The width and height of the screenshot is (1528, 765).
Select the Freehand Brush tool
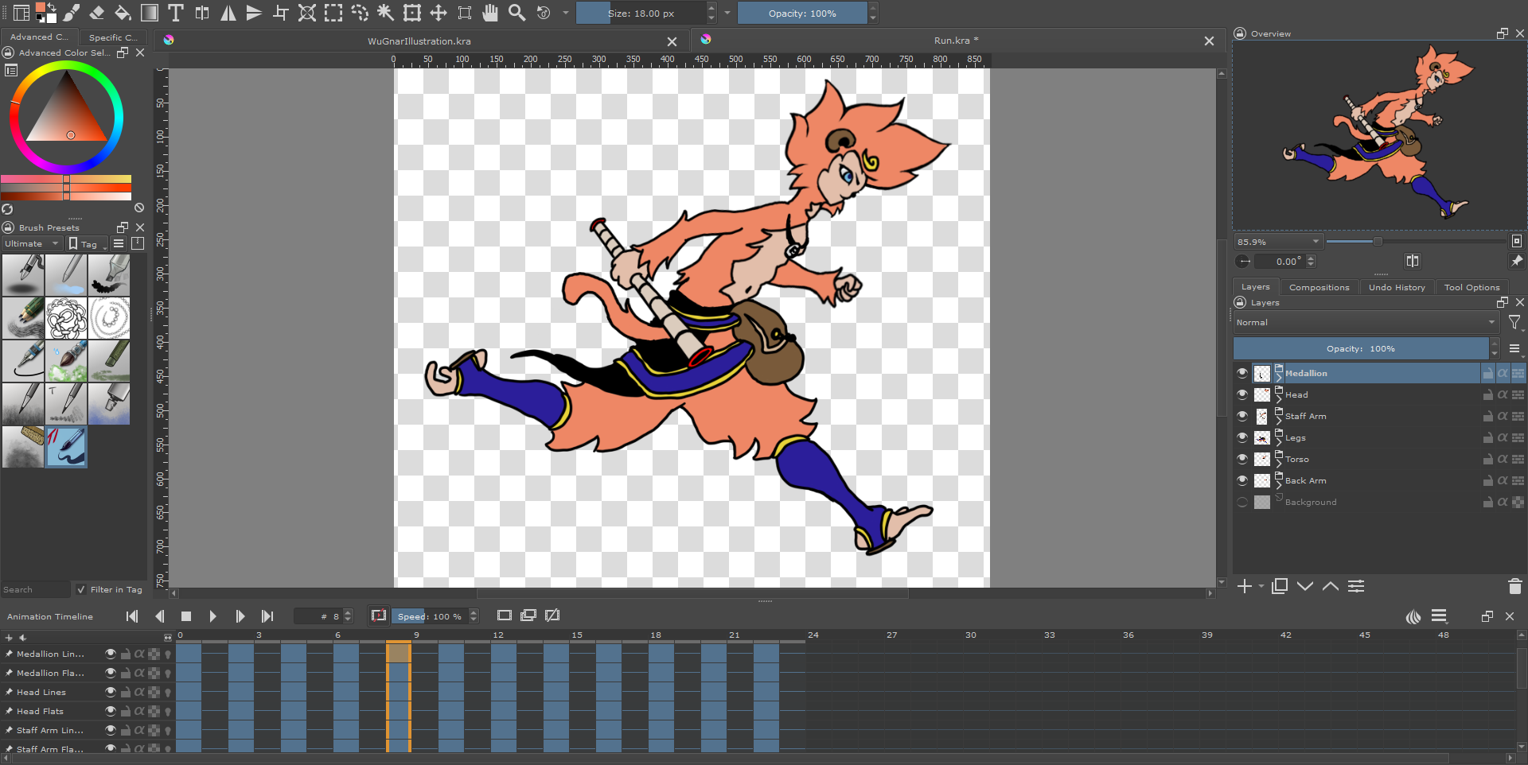(72, 13)
